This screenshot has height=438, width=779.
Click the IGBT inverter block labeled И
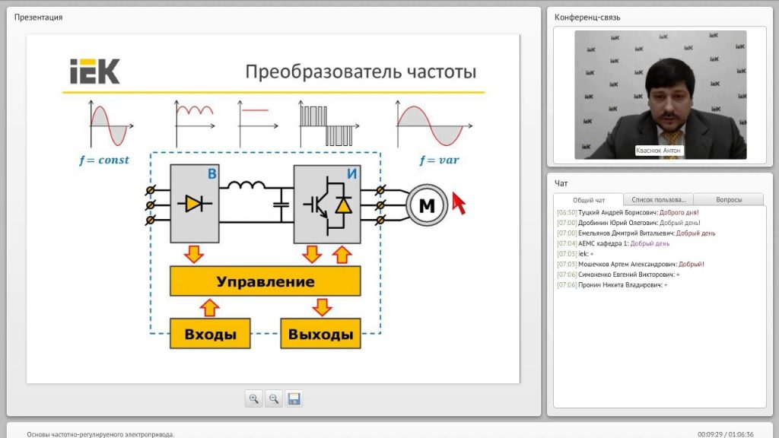coord(327,204)
